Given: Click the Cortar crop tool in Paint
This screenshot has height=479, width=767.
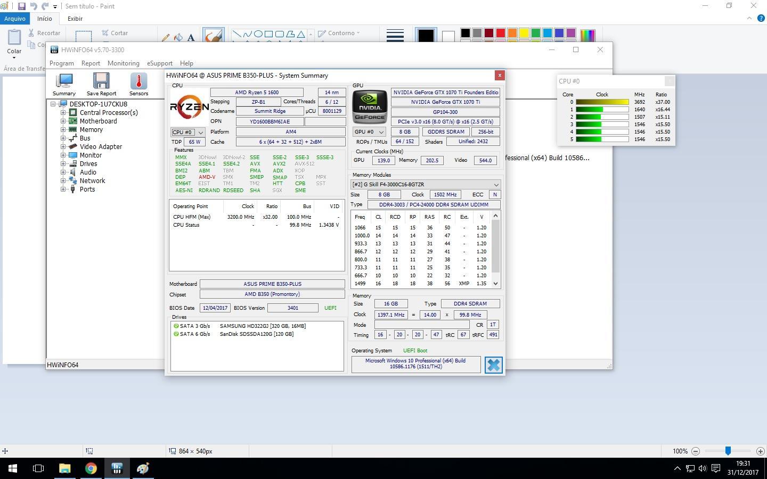Looking at the screenshot, I should [x=115, y=33].
